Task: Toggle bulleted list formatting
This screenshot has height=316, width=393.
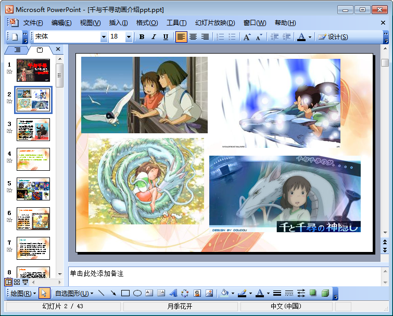Action: (x=232, y=37)
